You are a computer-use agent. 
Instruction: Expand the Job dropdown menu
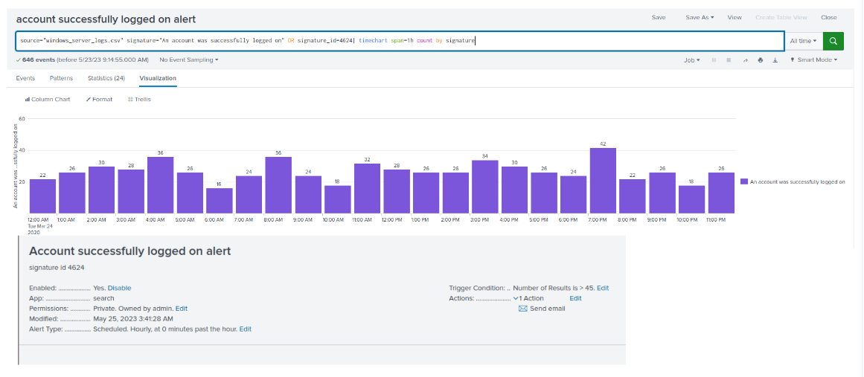[x=692, y=60]
